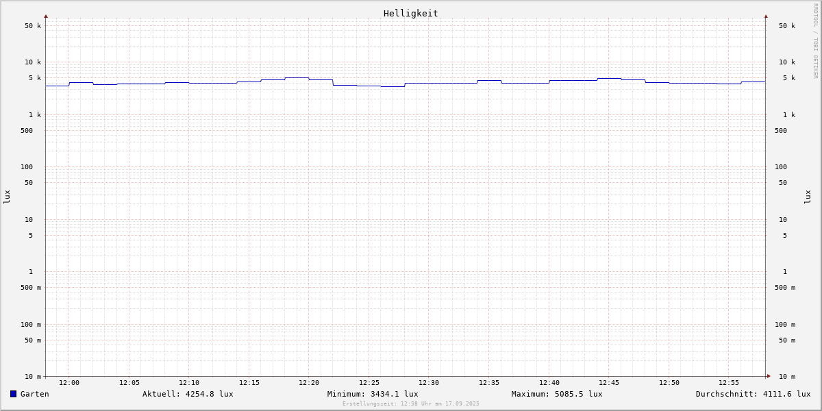The height and width of the screenshot is (411, 822).
Task: Click the arrow atop the right y-axis
Action: tap(766, 16)
